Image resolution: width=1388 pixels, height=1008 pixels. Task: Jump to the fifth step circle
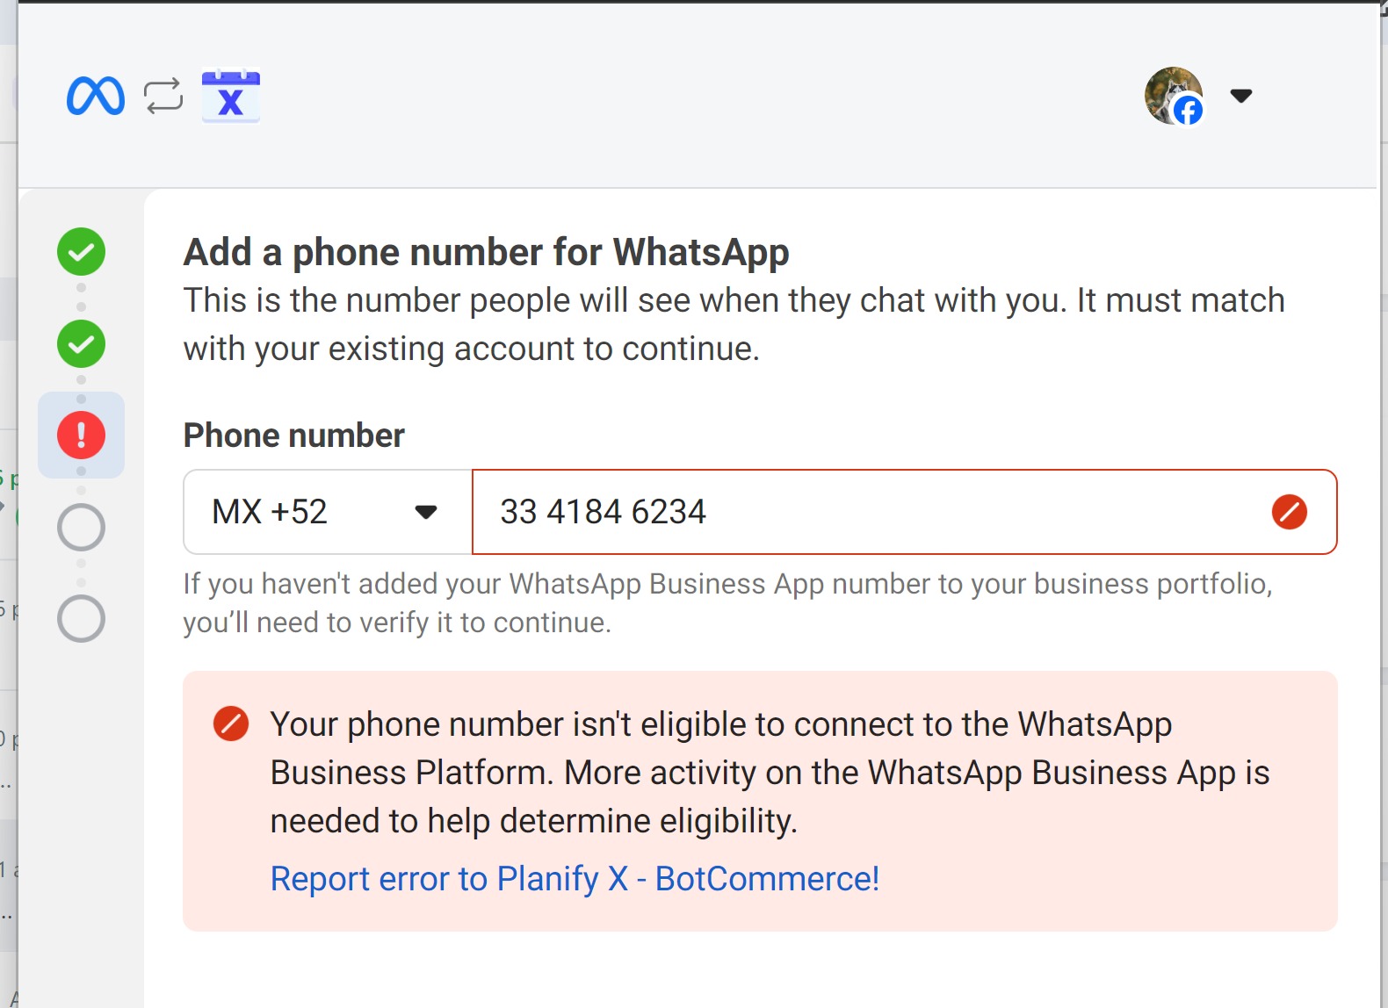(x=81, y=618)
